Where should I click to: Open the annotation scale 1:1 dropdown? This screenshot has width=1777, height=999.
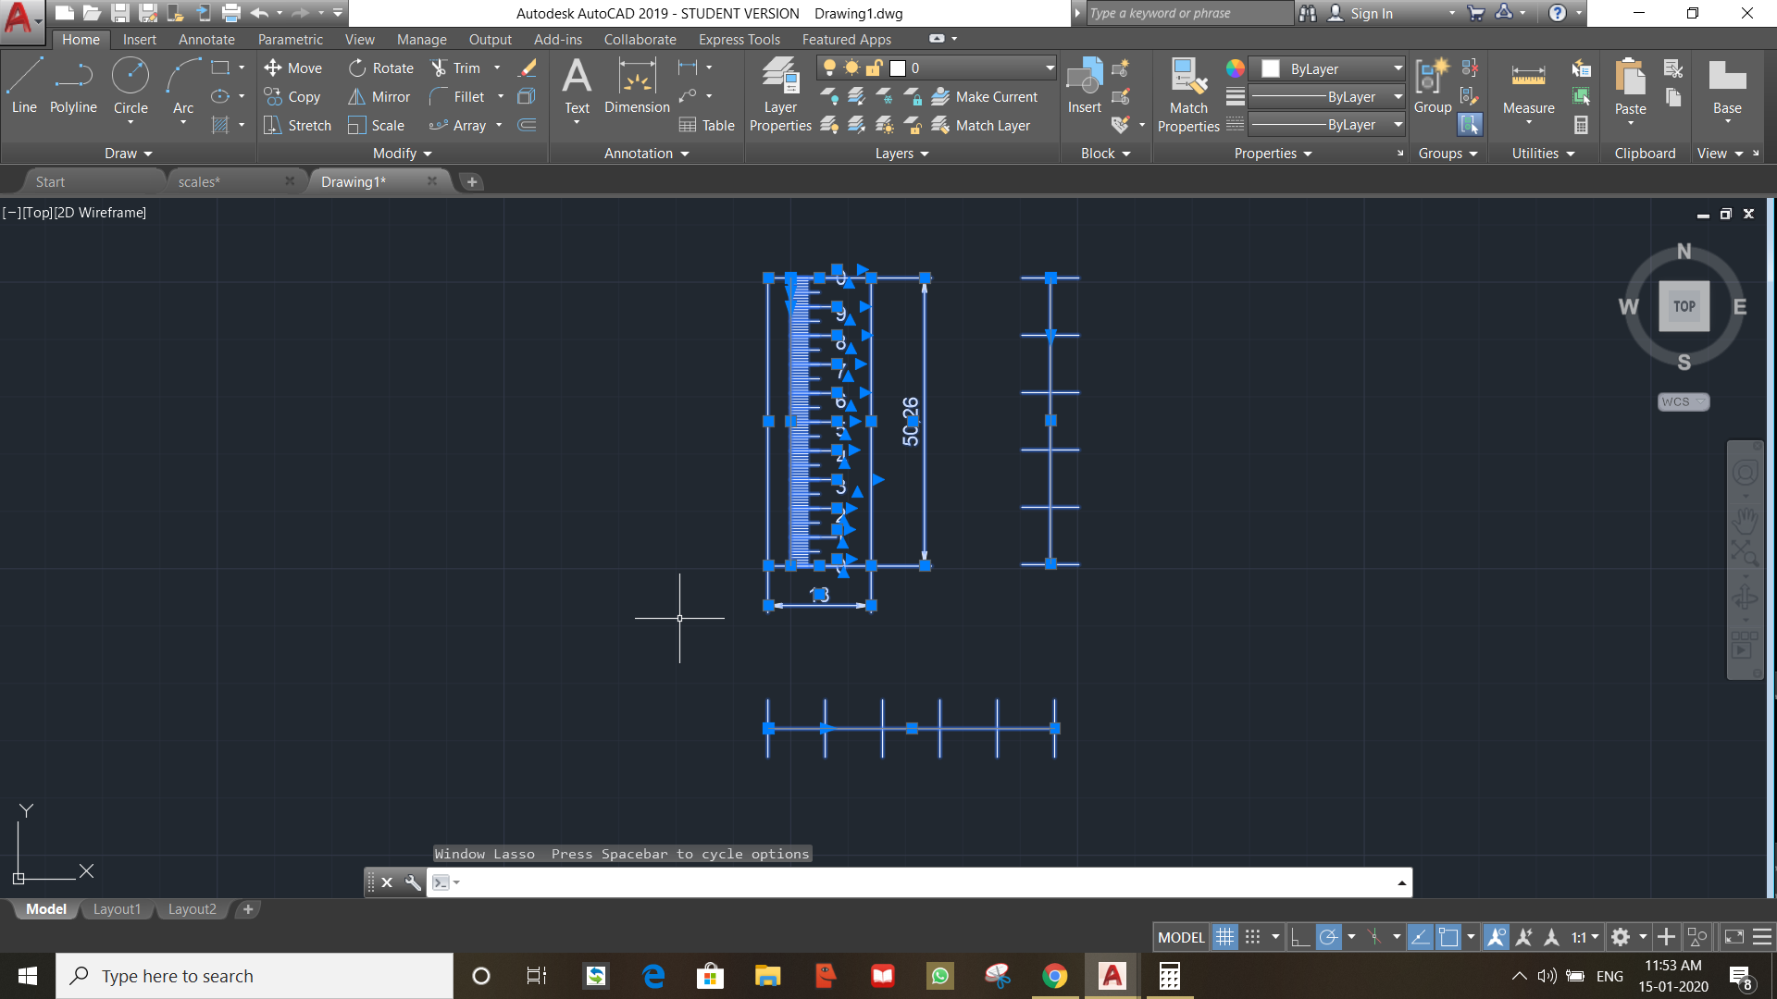1584,936
